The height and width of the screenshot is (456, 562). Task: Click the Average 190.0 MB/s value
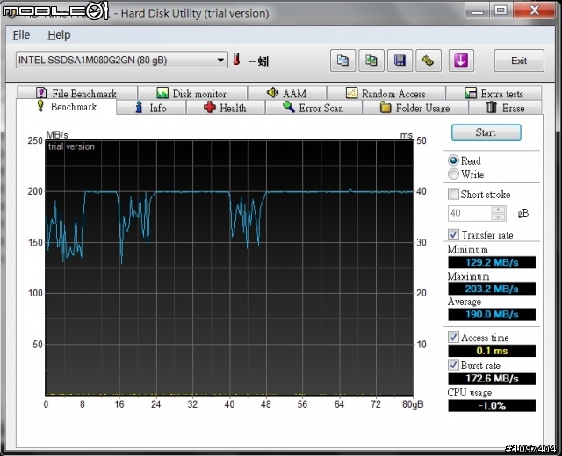(x=492, y=315)
